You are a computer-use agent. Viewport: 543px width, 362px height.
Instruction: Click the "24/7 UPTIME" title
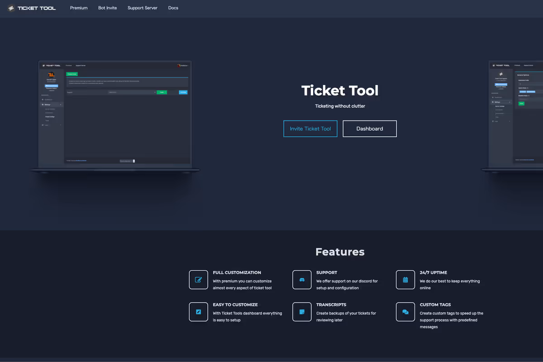click(x=433, y=273)
